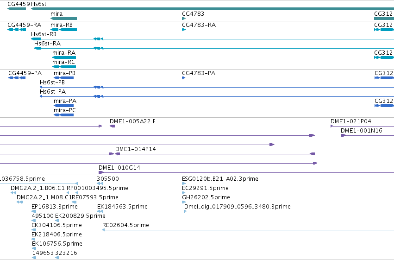Click the EK184563.5prime EST arrows
This screenshot has width=394, height=260.
tap(100, 211)
